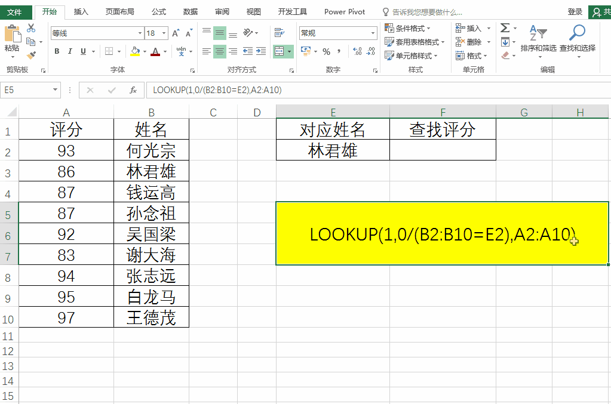The image size is (611, 404).
Task: Click the Format Painter brush icon
Action: tap(31, 55)
